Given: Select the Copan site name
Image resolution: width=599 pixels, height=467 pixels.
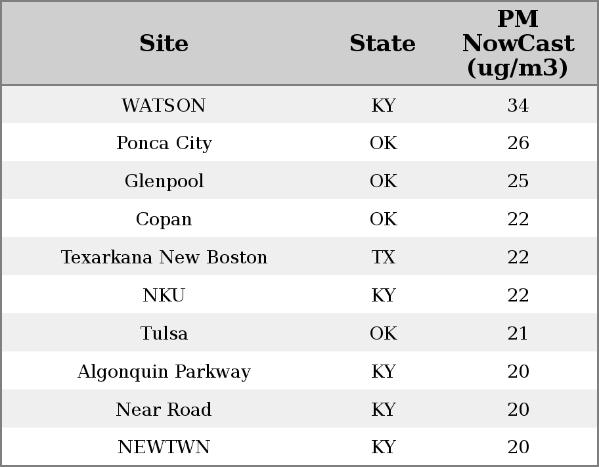Looking at the screenshot, I should click(x=164, y=219).
